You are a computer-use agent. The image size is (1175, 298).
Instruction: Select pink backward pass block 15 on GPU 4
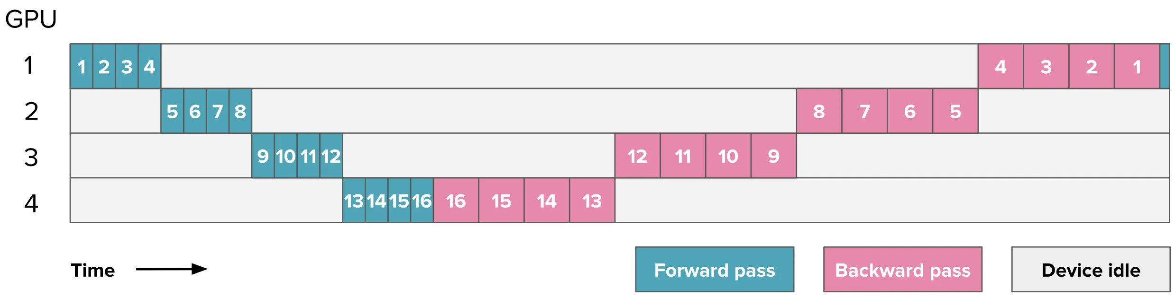[x=501, y=201]
